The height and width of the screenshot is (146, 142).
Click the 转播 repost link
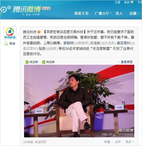click(x=107, y=142)
